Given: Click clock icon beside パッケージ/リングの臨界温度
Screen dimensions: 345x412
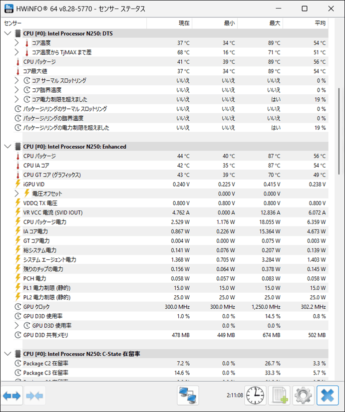Looking at the screenshot, I should [18, 118].
